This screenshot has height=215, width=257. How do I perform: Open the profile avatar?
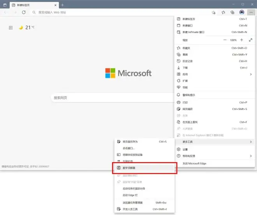coord(242,12)
